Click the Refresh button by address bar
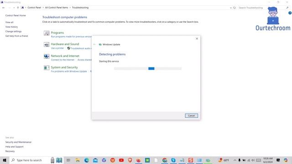 tap(235, 8)
